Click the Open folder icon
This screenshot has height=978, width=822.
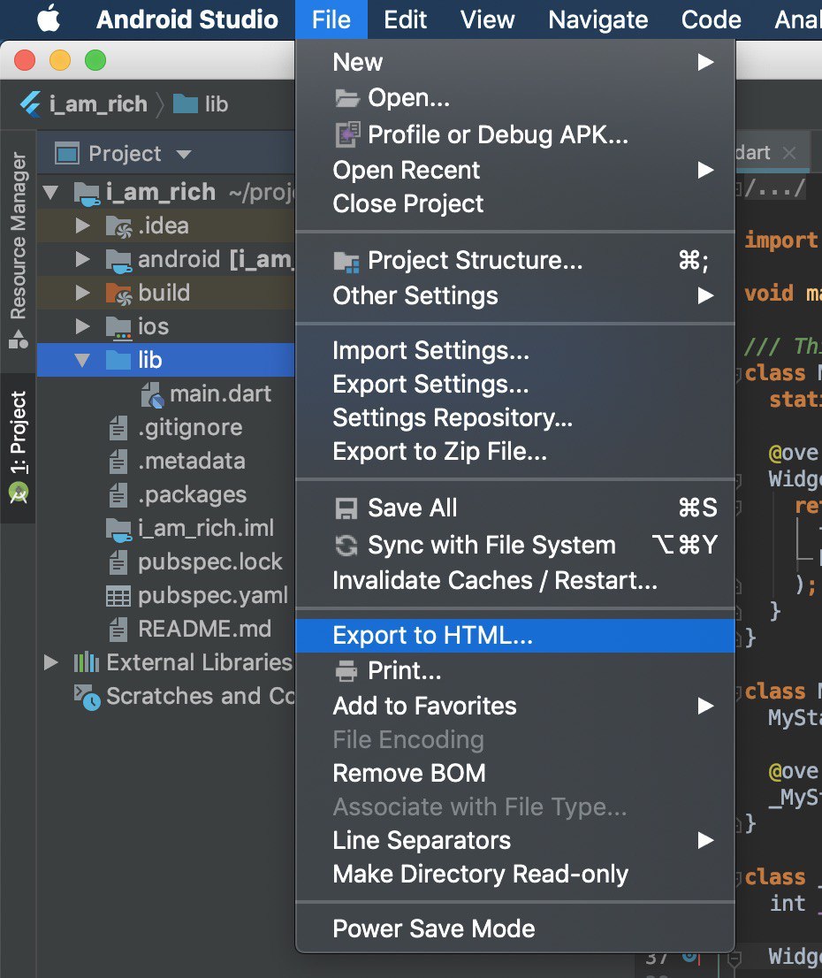[346, 98]
